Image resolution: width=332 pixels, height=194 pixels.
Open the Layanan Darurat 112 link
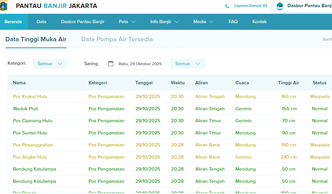[x=251, y=6]
